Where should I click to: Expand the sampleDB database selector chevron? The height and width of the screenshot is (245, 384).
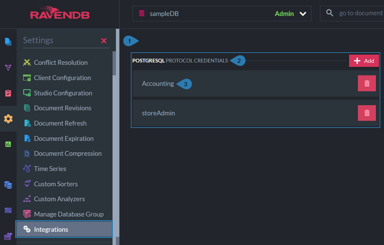pyautogui.click(x=303, y=14)
